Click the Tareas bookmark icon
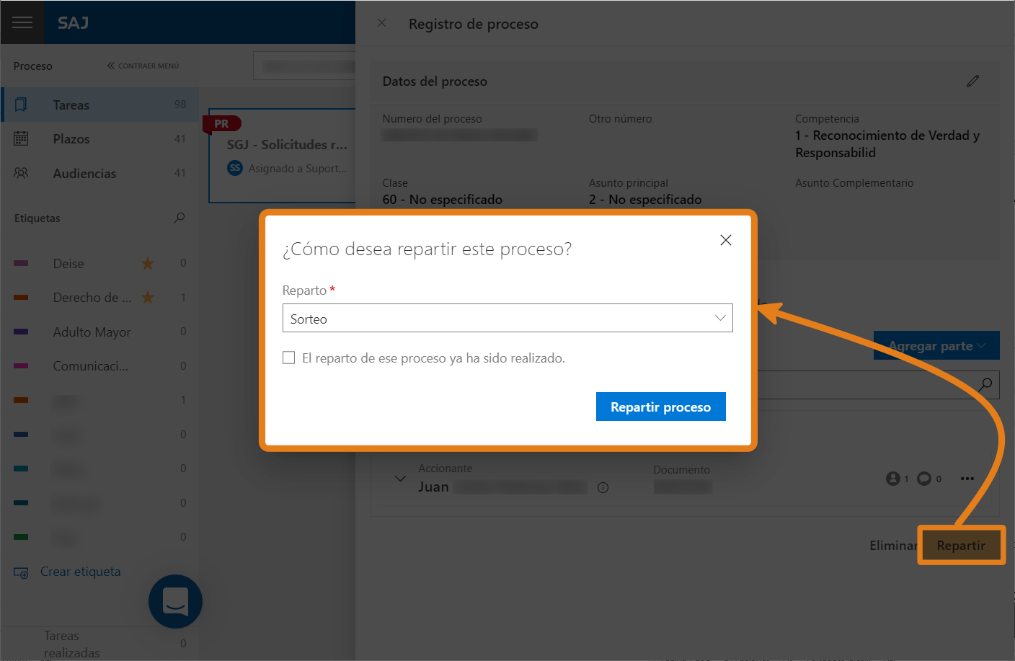The image size is (1015, 661). 21,105
